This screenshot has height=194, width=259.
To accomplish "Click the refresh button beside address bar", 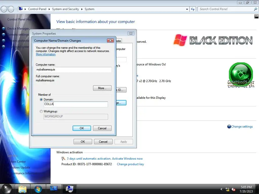I will pos(192,9).
